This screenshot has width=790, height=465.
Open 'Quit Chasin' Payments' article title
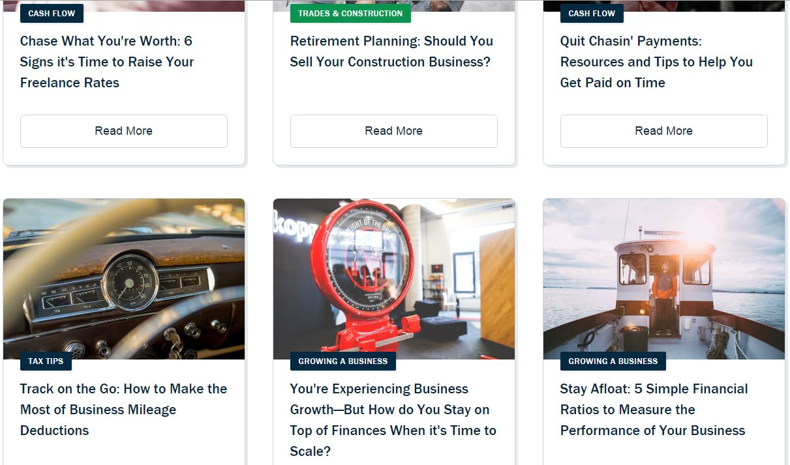tap(656, 62)
